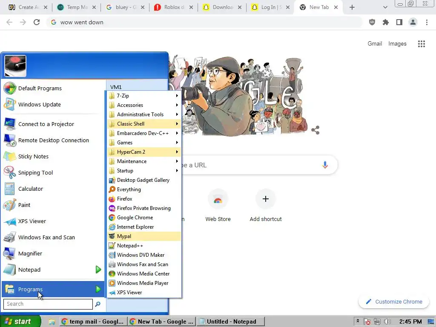The image size is (436, 327).
Task: Open the Images link
Action: click(397, 44)
